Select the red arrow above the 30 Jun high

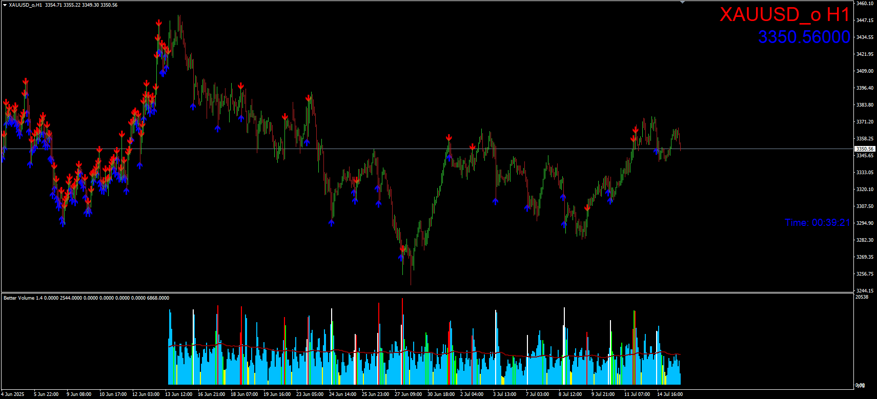tap(449, 138)
